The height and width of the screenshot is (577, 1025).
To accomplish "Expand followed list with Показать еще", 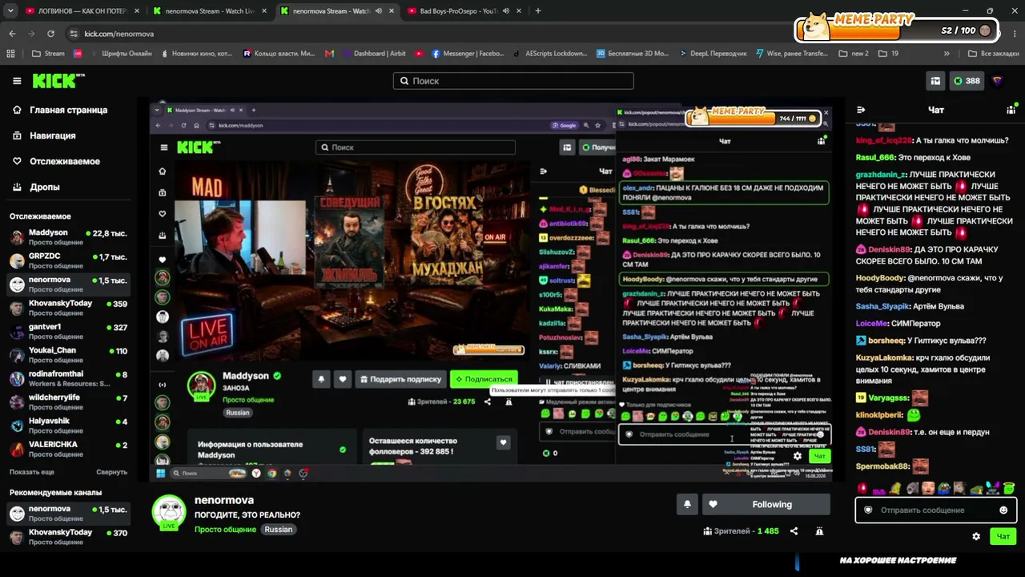I will tap(32, 472).
